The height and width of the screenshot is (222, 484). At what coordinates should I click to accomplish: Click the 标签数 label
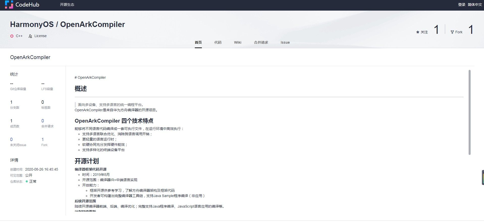click(46, 108)
